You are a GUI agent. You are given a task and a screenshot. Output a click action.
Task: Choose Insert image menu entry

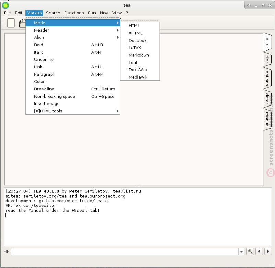73,104
